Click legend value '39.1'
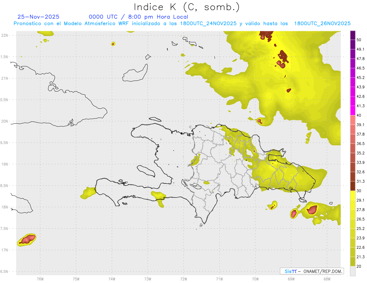This screenshot has height=283, width=367. (x=360, y=125)
